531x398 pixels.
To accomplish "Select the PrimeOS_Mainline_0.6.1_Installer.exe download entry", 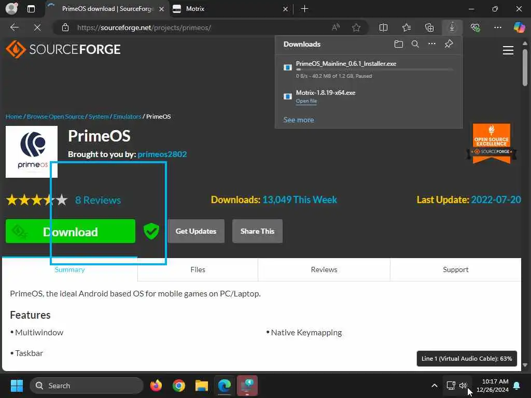I will (369, 69).
